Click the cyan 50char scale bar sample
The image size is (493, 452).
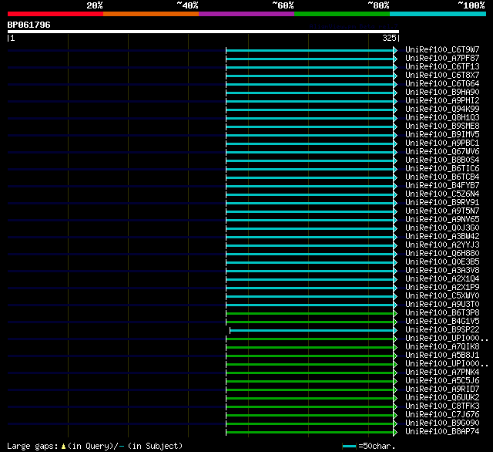click(x=349, y=446)
